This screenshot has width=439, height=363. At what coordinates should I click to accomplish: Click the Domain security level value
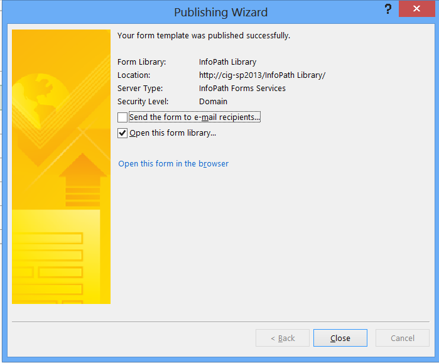213,102
